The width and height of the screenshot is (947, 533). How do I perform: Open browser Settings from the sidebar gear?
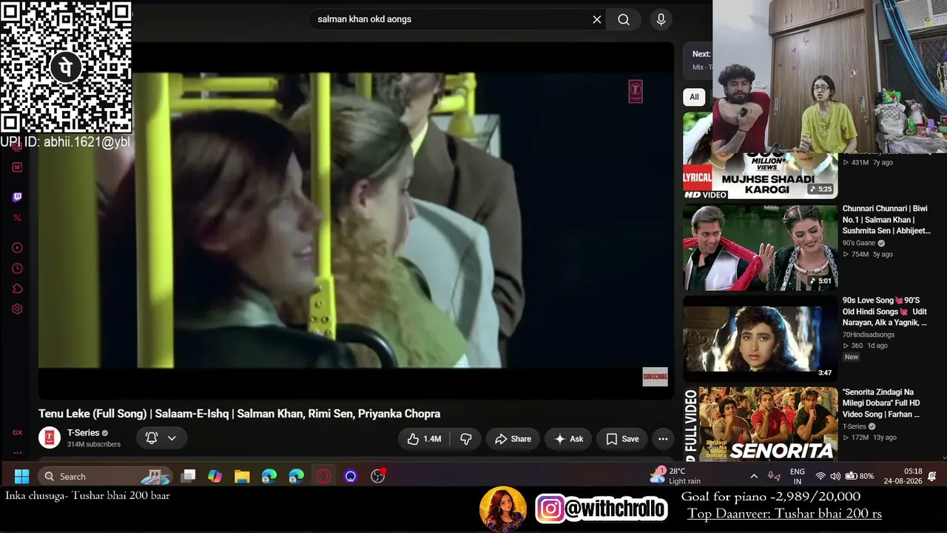coord(17,309)
